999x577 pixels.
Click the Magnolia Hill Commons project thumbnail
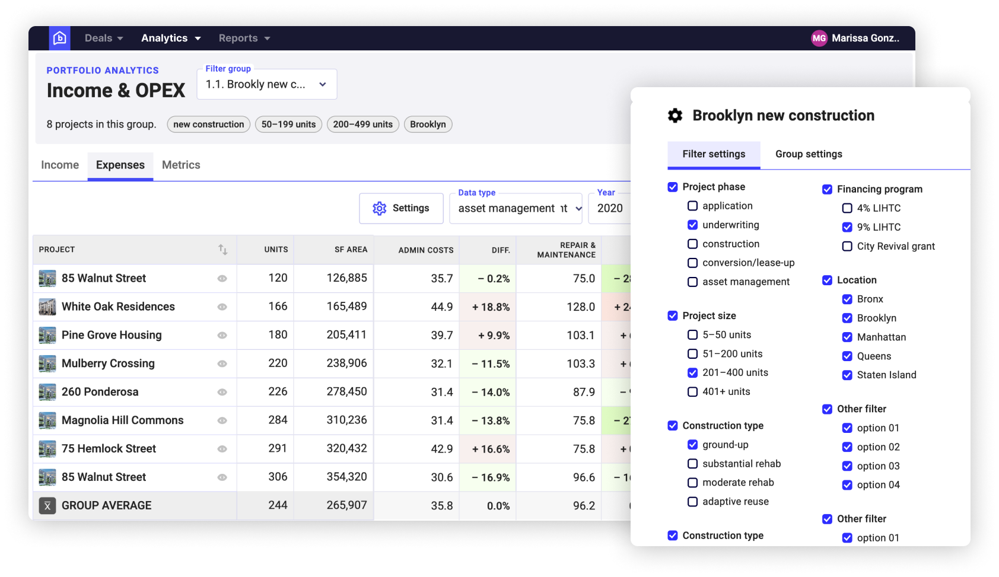point(47,420)
